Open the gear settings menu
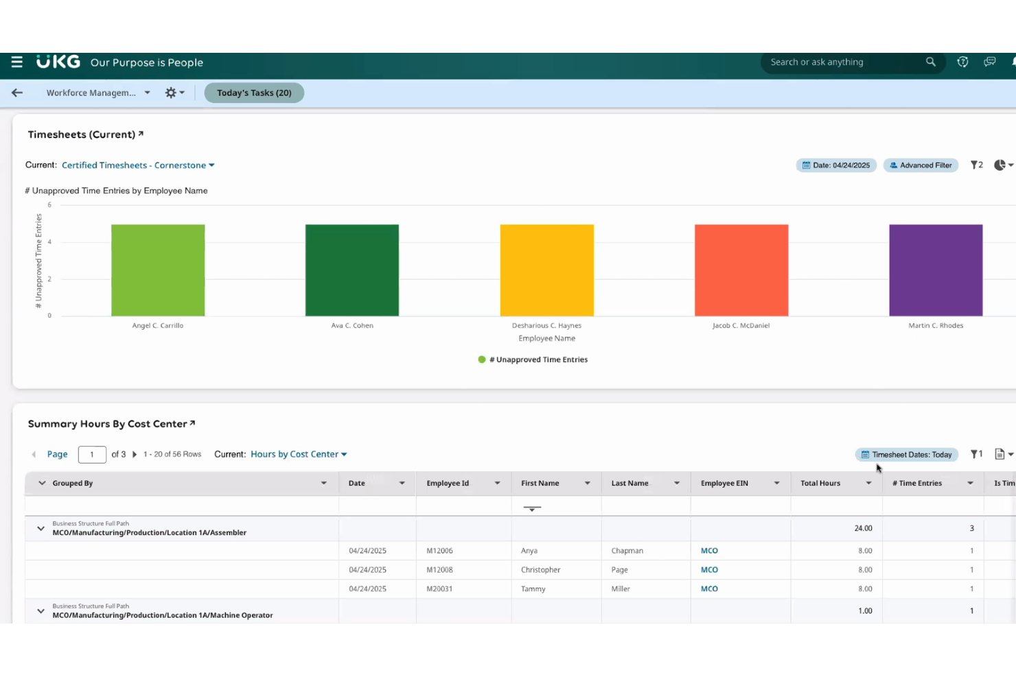 click(x=174, y=93)
